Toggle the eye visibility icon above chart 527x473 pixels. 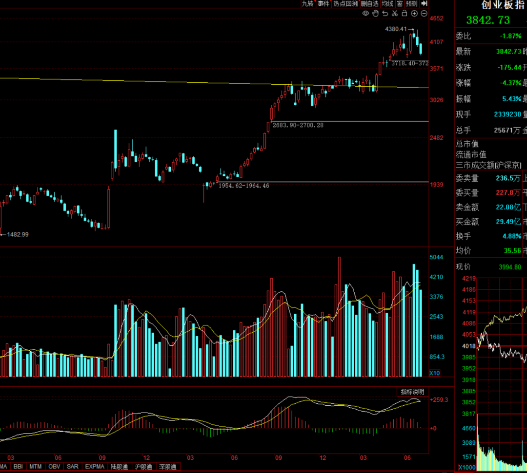tap(365, 14)
